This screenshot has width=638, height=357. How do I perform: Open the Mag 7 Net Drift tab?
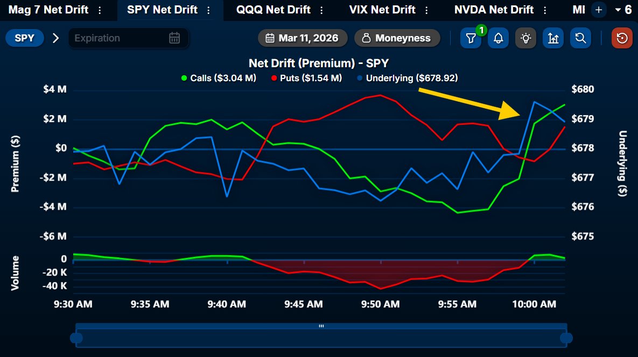click(48, 10)
